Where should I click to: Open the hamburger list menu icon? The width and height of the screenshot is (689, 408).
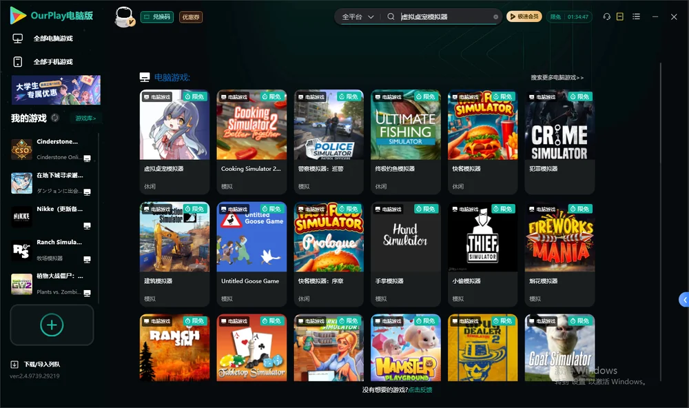pos(636,17)
